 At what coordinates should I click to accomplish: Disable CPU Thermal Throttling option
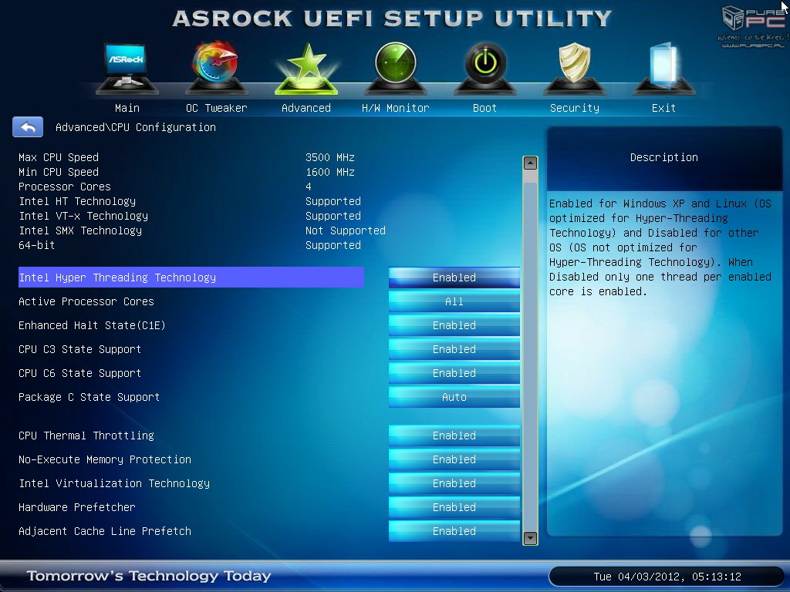[454, 436]
